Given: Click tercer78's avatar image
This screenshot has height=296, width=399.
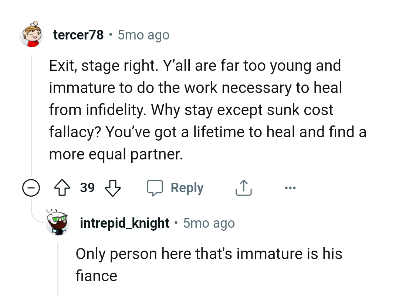Looking at the screenshot, I should 31,34.
